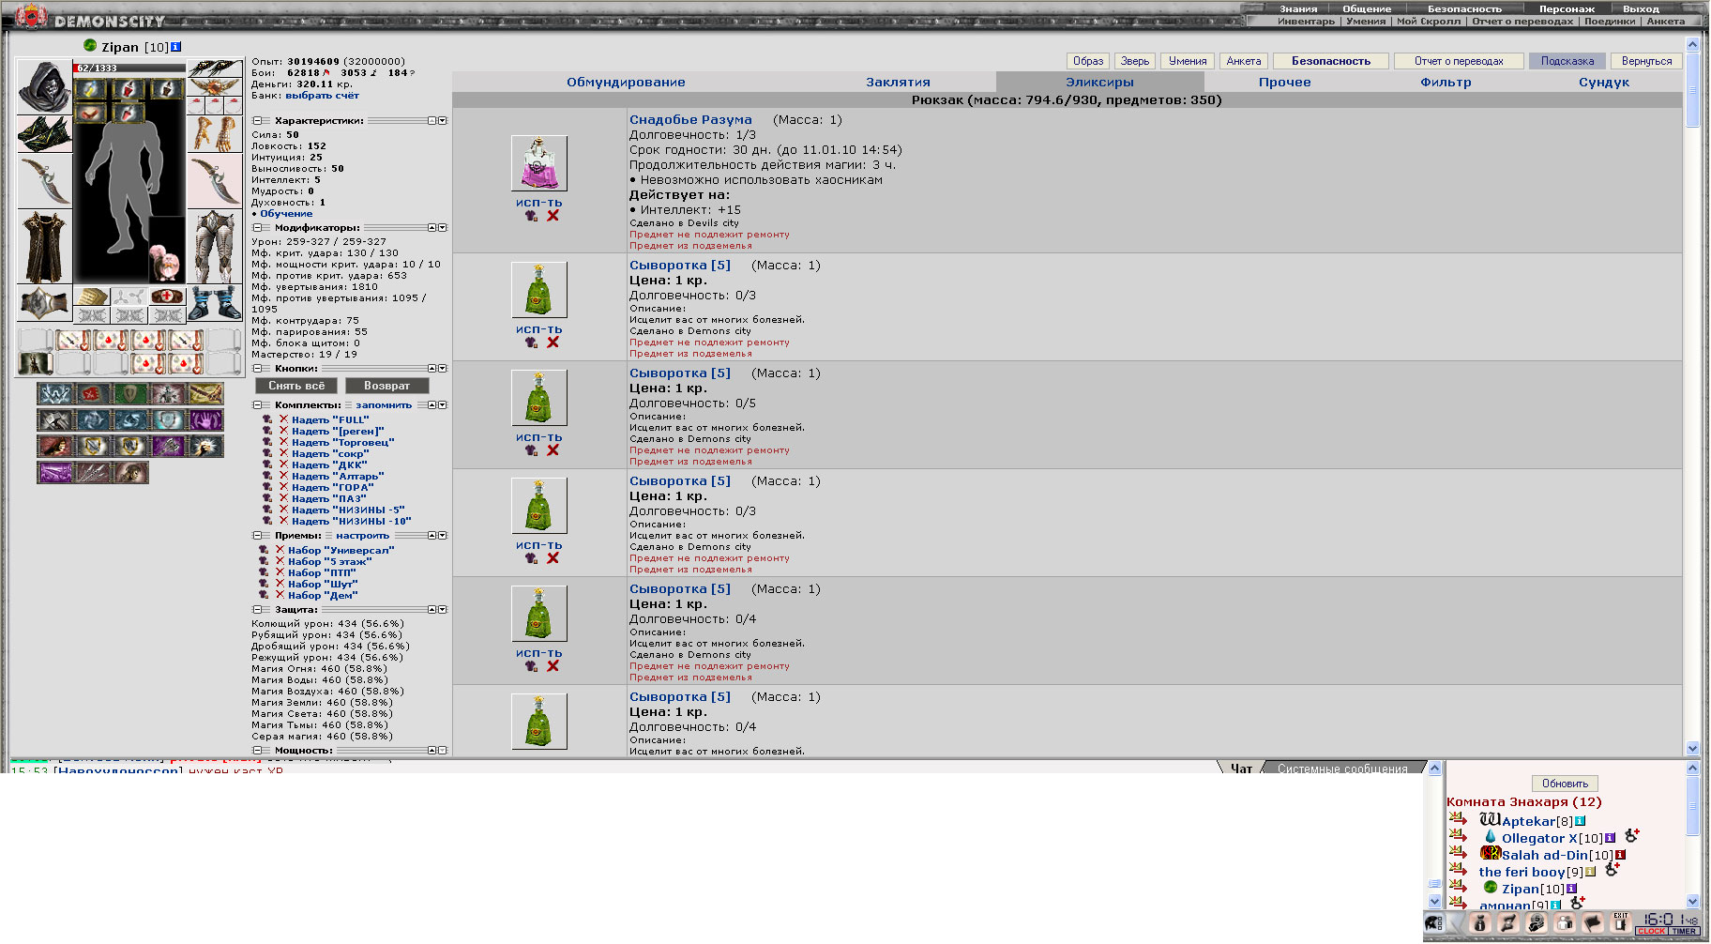The image size is (1711, 944).
Task: Collapse the Модификаторы section
Action: coord(256,228)
